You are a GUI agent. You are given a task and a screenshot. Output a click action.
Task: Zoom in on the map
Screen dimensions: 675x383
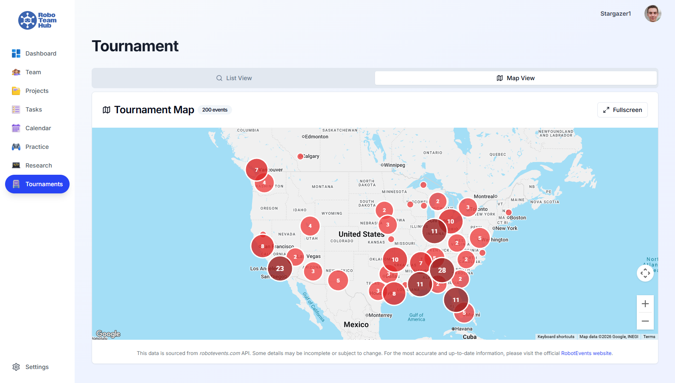645,304
